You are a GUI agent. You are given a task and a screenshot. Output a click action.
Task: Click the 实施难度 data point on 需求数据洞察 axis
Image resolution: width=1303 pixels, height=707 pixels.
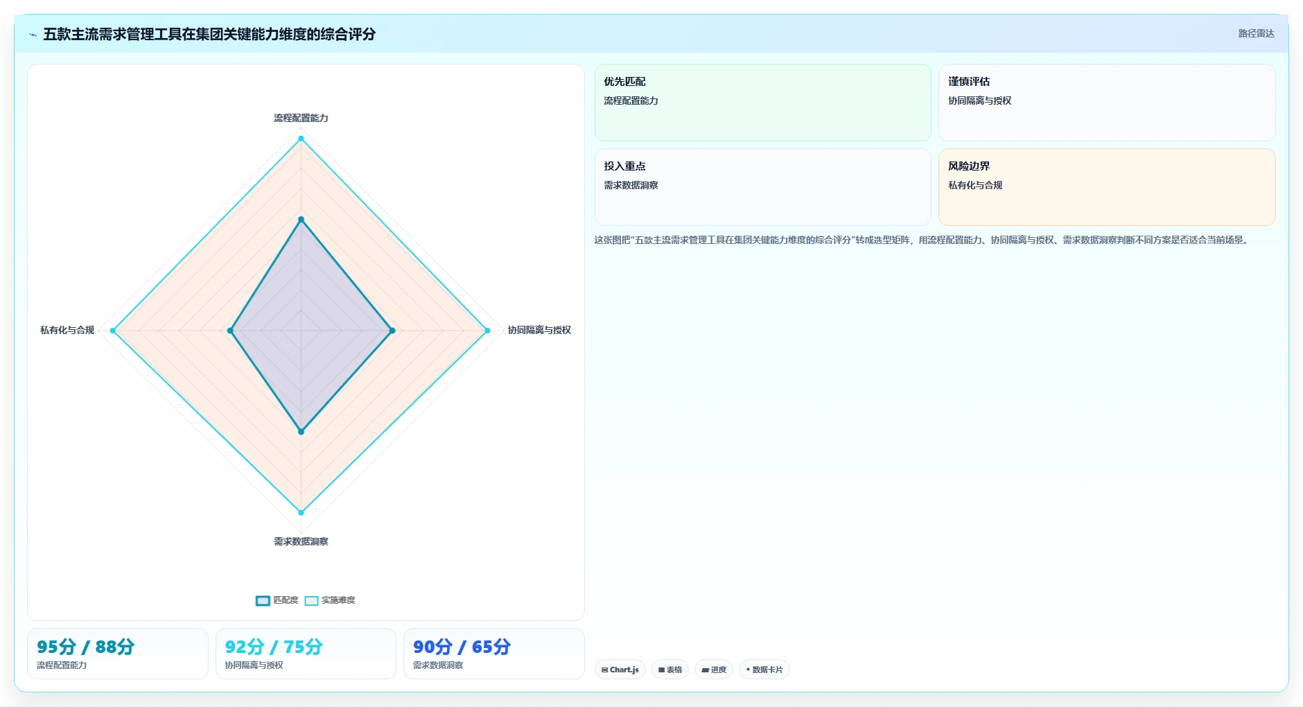301,512
